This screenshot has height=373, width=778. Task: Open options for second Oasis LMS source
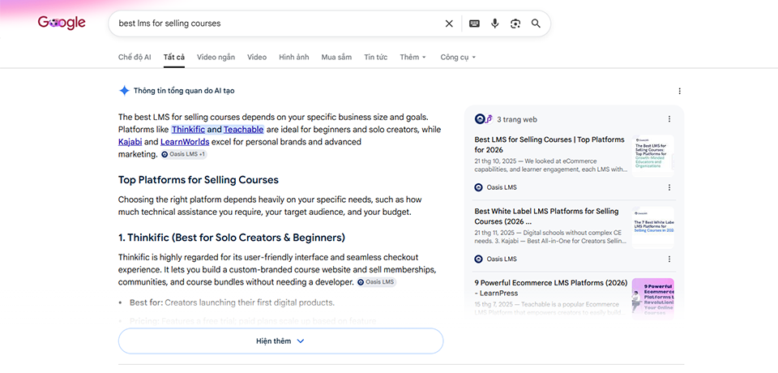coord(669,259)
